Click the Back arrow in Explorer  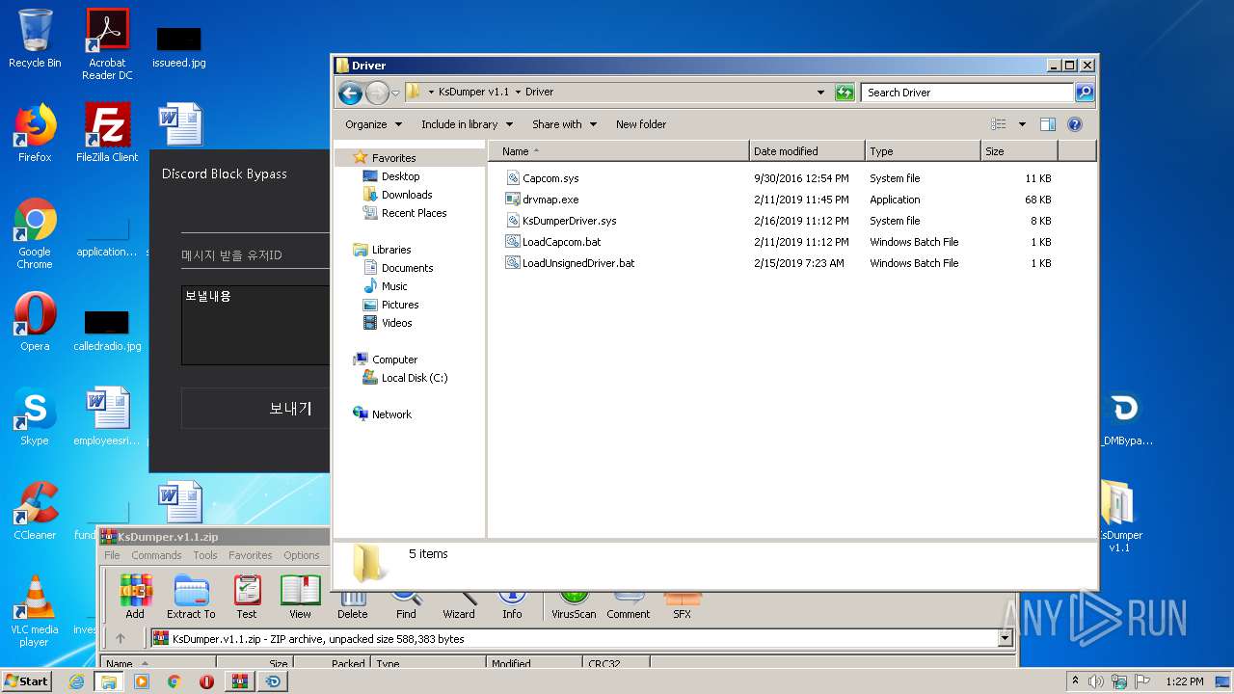[350, 93]
